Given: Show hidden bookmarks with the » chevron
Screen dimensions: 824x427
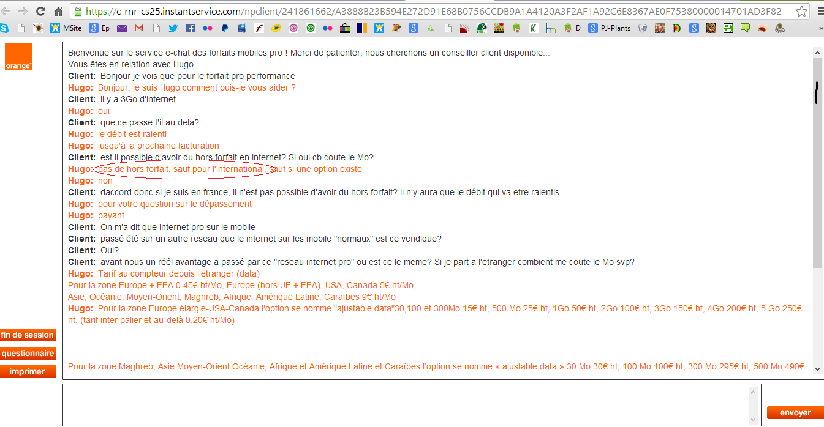Looking at the screenshot, I should coord(820,28).
